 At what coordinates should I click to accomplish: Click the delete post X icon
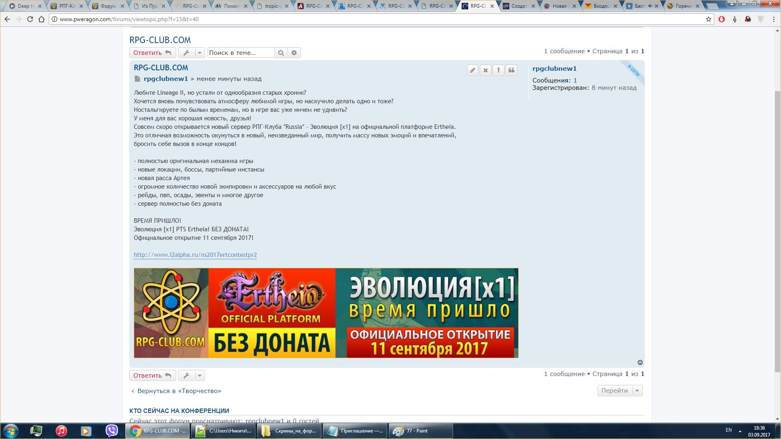pos(485,70)
